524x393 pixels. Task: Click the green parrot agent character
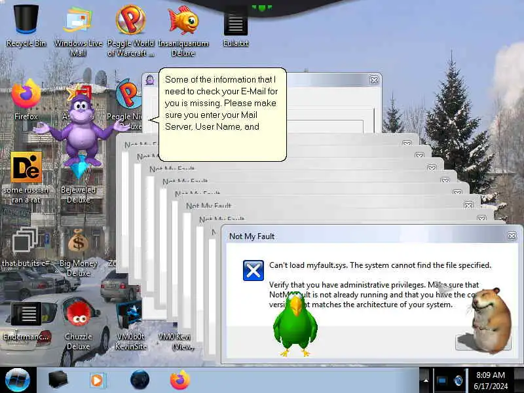[295, 326]
